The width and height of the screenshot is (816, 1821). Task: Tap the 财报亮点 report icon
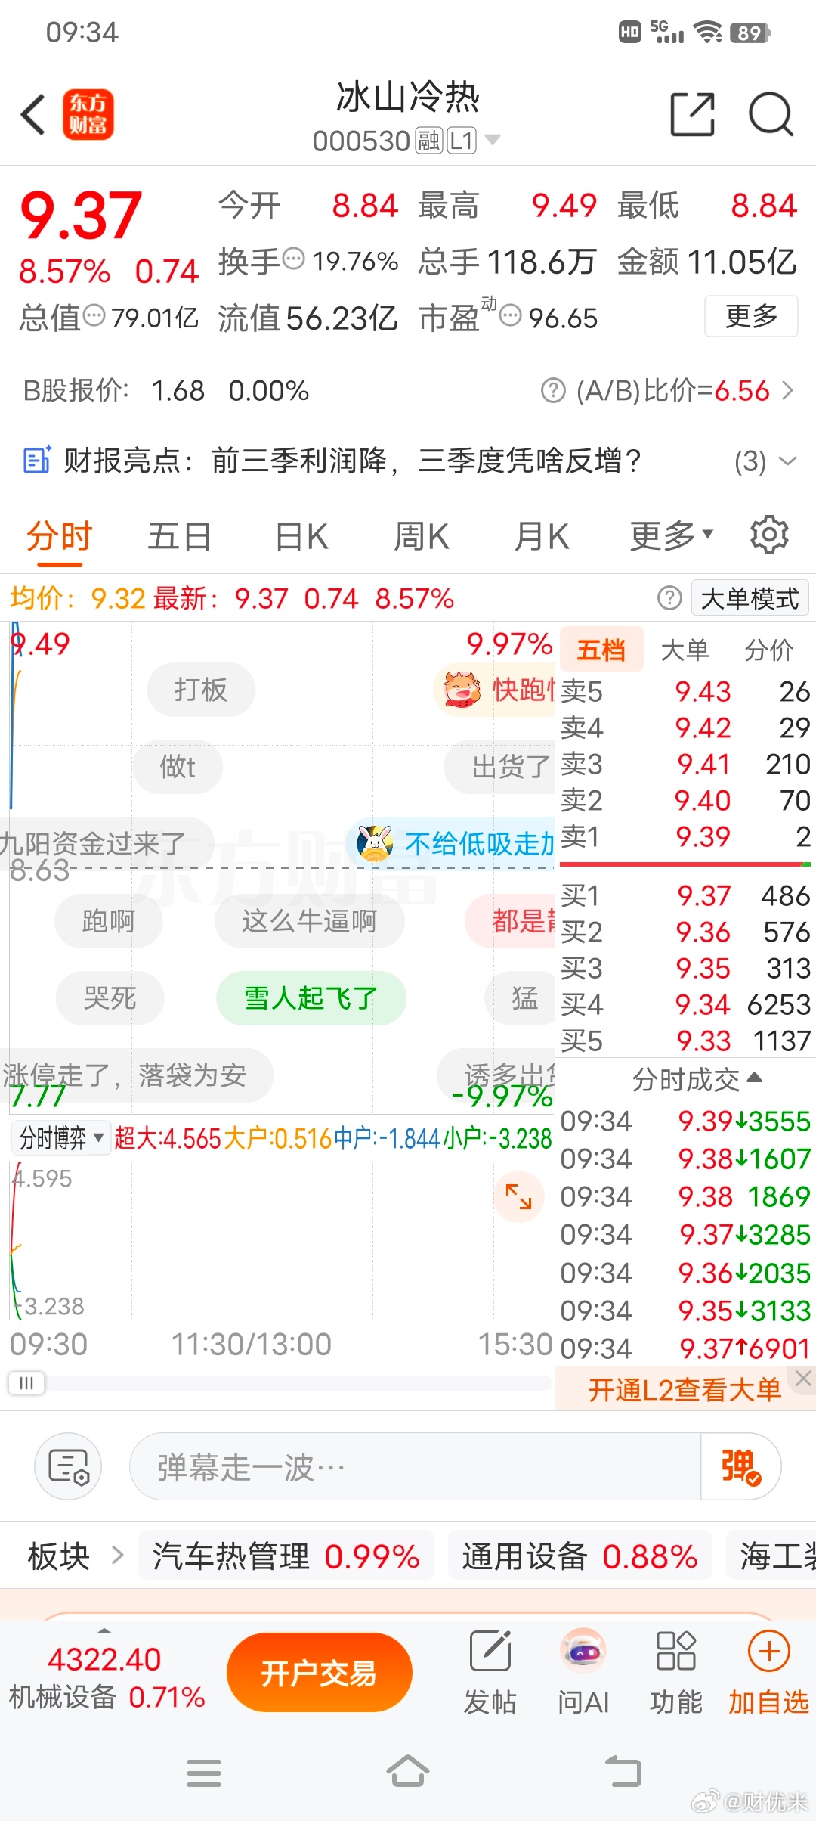pos(37,460)
